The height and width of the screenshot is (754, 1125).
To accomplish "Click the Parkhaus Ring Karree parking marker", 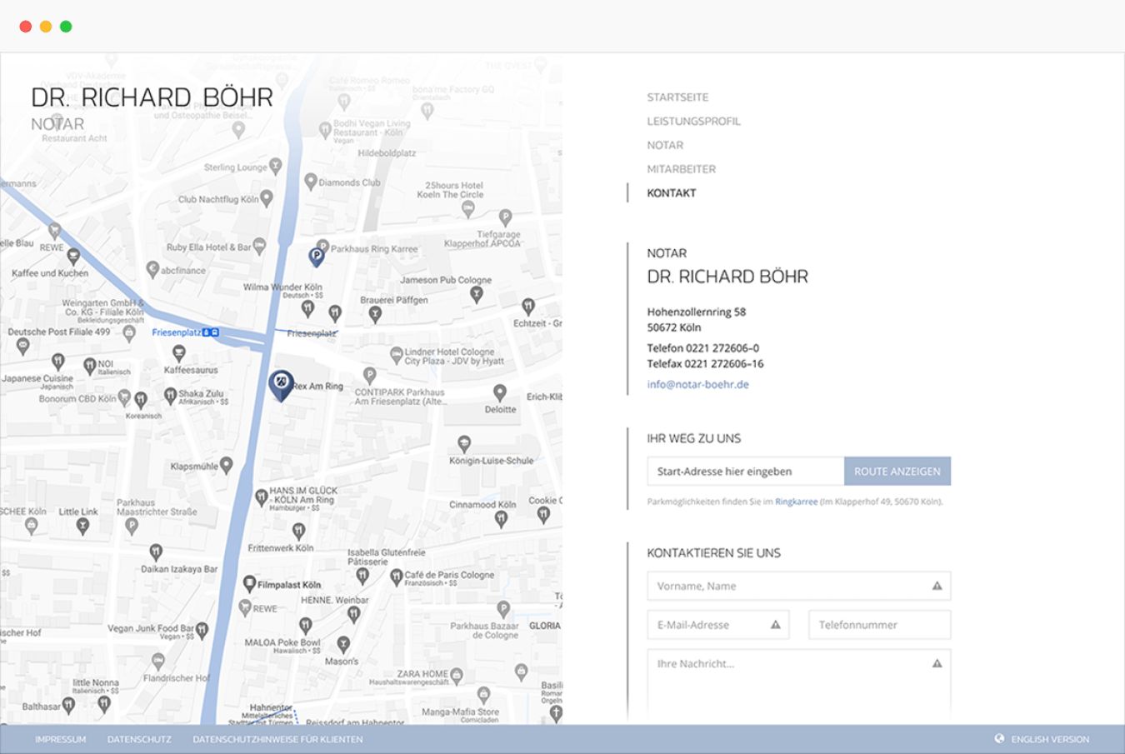I will (x=316, y=257).
